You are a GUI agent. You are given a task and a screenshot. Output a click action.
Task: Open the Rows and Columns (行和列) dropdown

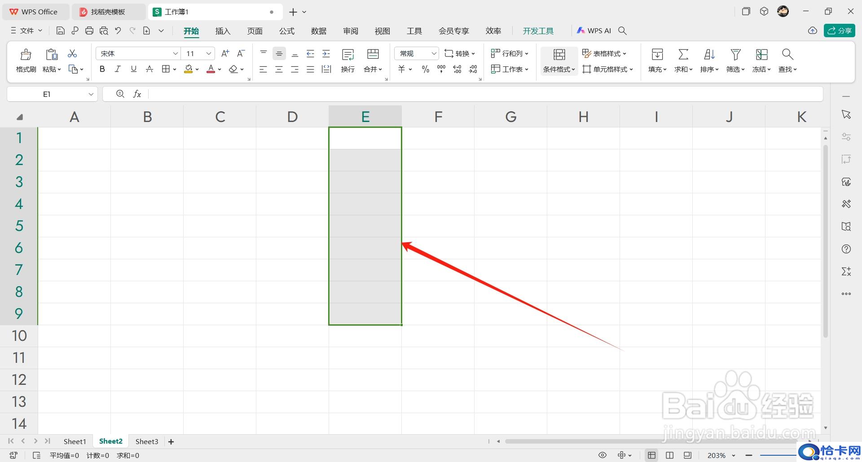pos(510,53)
